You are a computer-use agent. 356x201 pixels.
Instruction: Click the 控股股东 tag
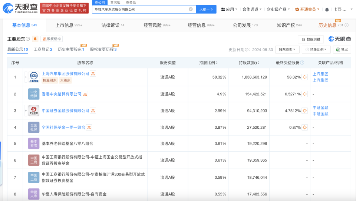pyautogui.click(x=50, y=80)
